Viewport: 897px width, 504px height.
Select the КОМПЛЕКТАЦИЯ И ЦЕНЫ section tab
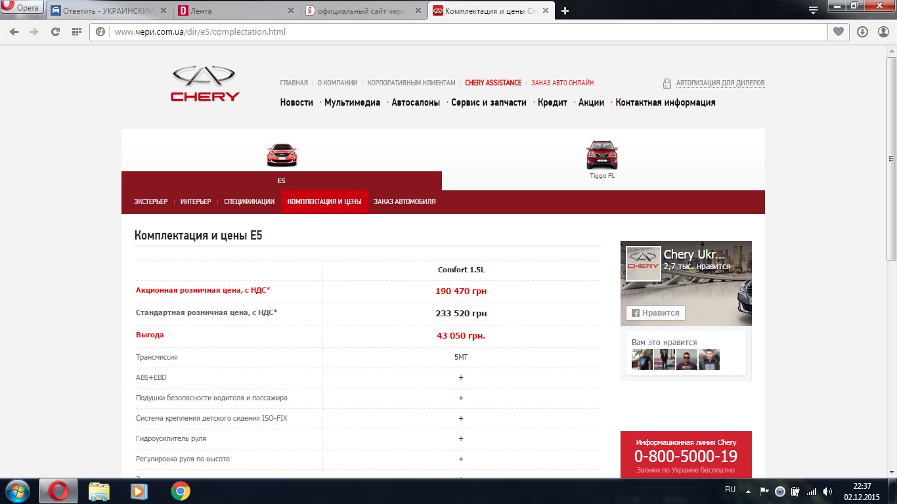pyautogui.click(x=324, y=202)
